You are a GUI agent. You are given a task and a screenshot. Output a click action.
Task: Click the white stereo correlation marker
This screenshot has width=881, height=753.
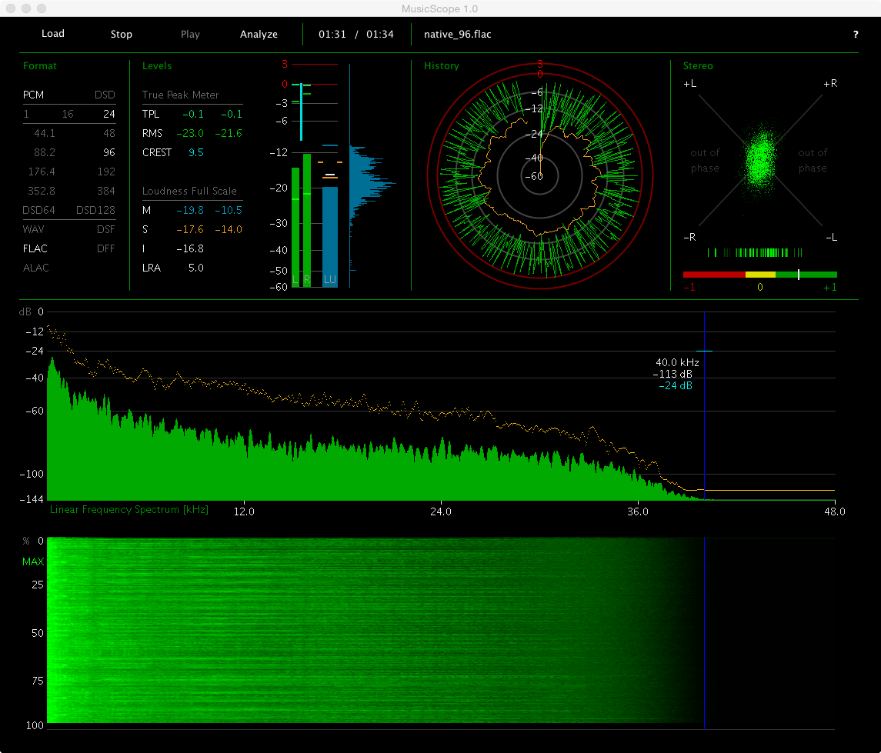[799, 275]
